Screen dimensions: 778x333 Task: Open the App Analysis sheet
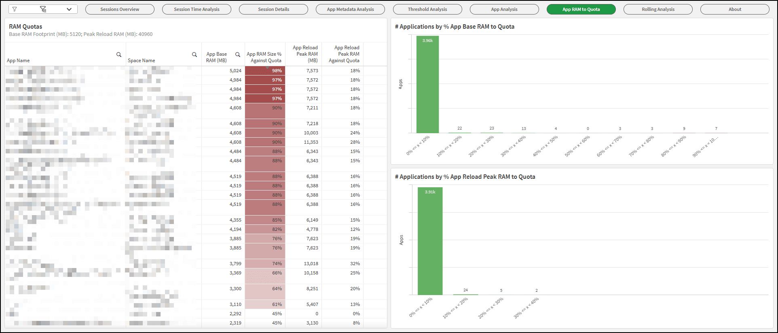tap(504, 9)
